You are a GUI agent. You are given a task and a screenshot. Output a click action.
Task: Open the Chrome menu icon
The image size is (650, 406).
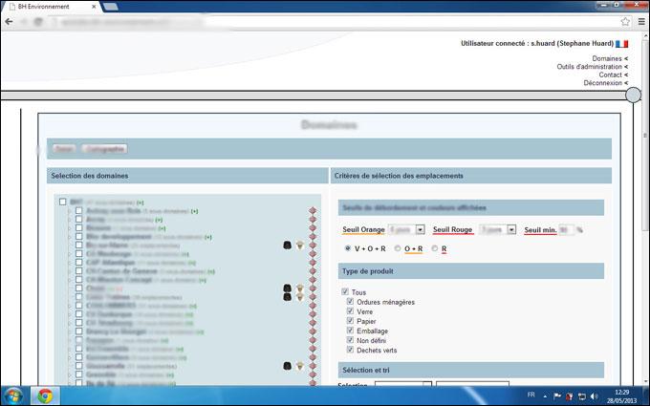pos(639,21)
